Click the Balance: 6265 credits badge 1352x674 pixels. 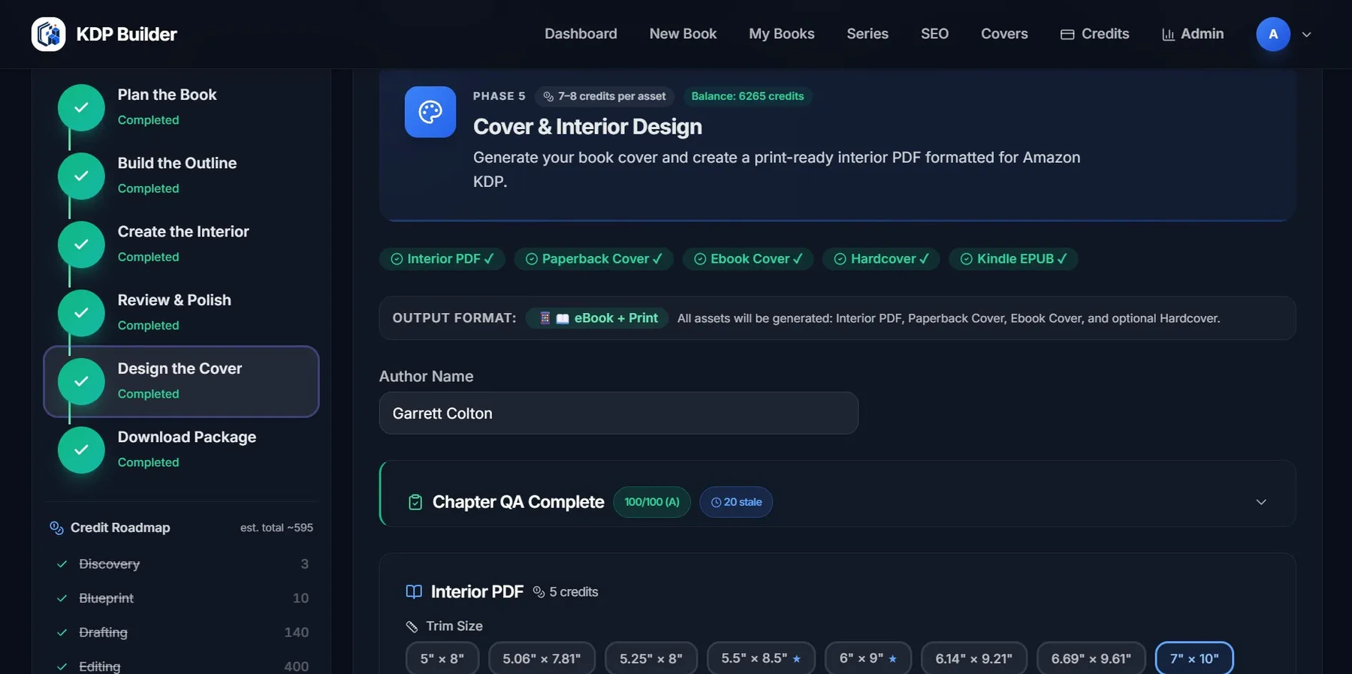(x=747, y=96)
